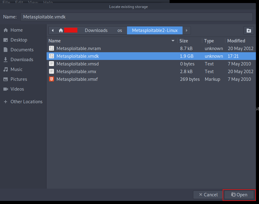Click the Videos camera sidebar icon
Image resolution: width=259 pixels, height=204 pixels.
click(x=6, y=89)
